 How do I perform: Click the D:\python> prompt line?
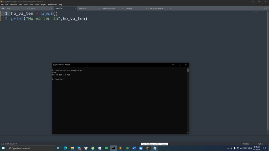(x=58, y=79)
